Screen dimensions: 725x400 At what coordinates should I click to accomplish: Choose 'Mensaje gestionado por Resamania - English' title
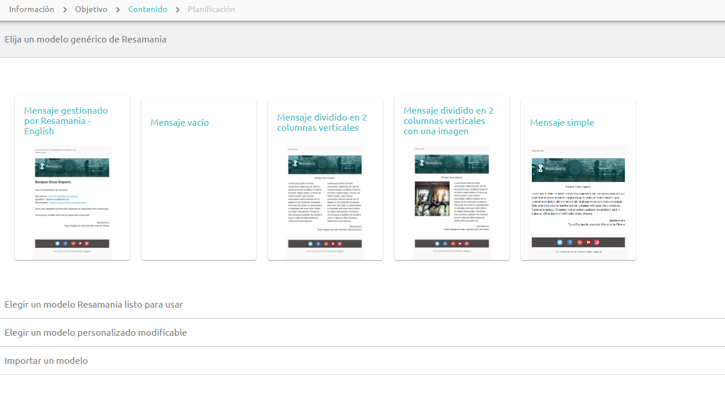tap(66, 121)
